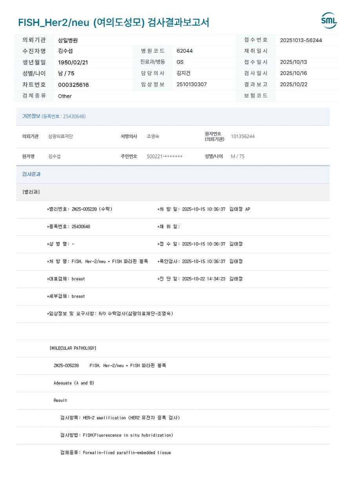Select the 검체종류 value 'Other'
The height and width of the screenshot is (499, 353).
[x=65, y=96]
